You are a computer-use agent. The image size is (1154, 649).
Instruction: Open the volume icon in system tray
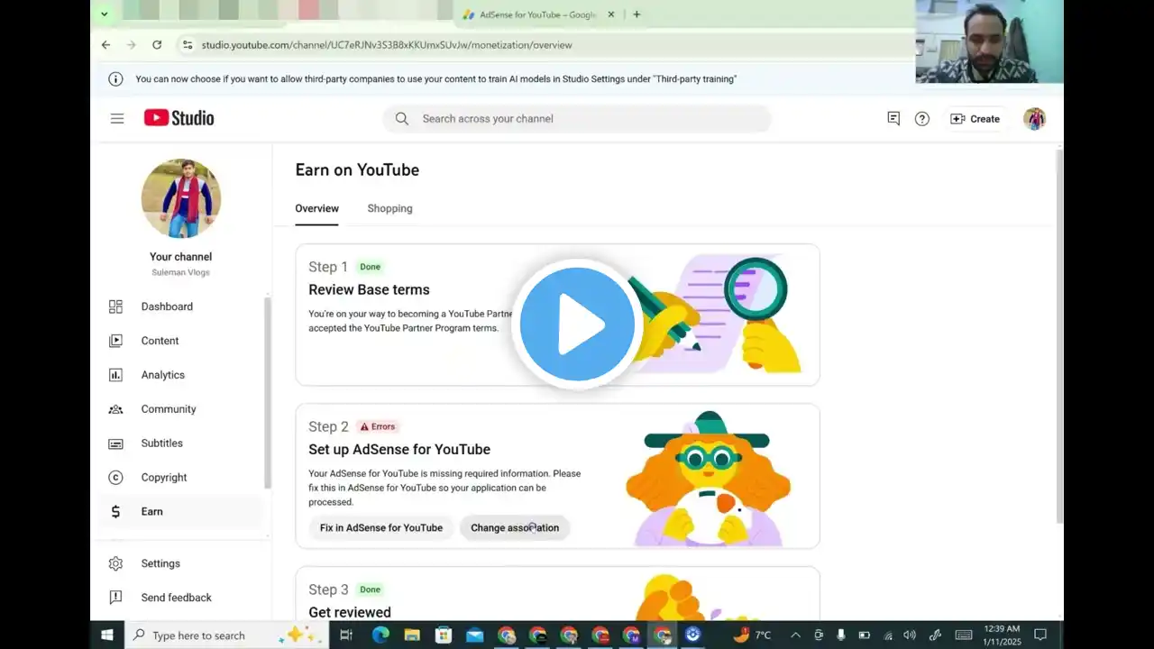pyautogui.click(x=910, y=635)
